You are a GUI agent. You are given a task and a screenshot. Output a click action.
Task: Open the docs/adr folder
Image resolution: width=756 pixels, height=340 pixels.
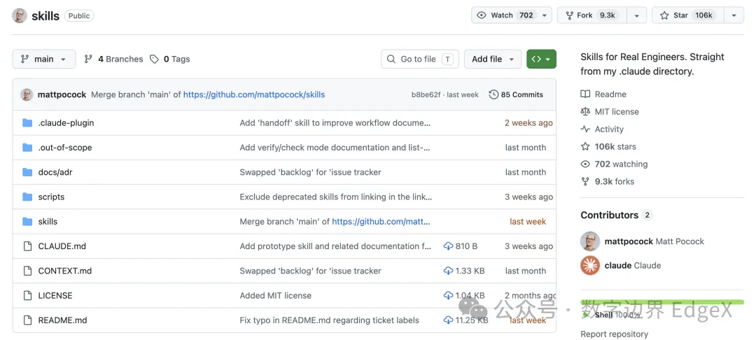(55, 172)
